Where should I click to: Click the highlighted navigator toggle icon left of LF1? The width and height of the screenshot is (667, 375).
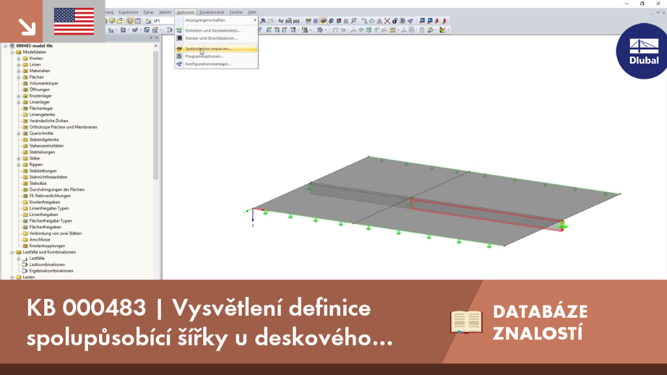point(130,20)
